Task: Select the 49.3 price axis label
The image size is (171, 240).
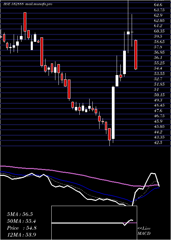Action: click(158, 100)
